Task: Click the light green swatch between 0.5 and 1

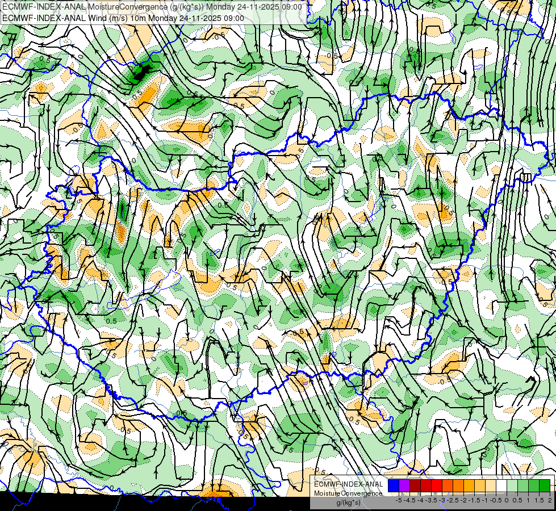Action: 523,486
